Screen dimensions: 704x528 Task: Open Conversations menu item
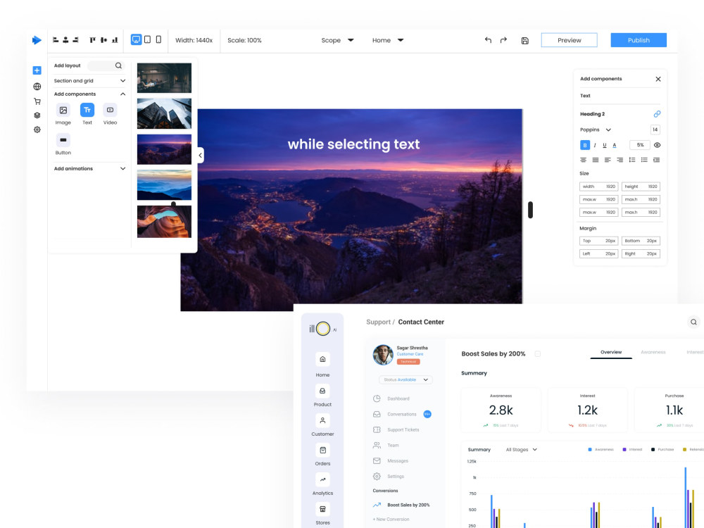pos(402,415)
